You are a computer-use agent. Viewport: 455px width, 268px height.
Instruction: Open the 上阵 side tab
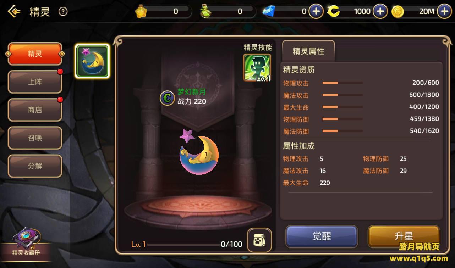pyautogui.click(x=35, y=82)
